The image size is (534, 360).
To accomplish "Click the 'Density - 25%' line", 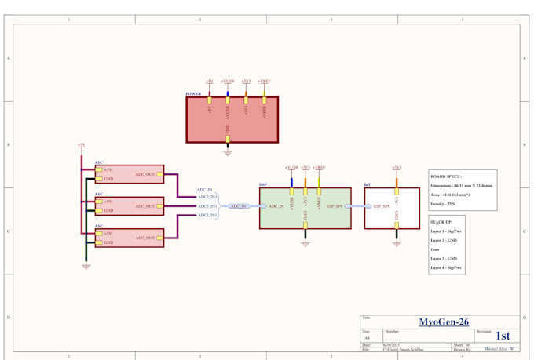I will pos(443,204).
